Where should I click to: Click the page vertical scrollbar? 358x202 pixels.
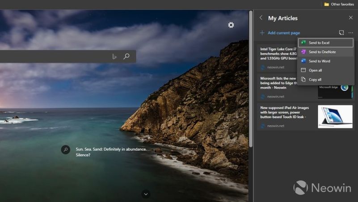250,67
